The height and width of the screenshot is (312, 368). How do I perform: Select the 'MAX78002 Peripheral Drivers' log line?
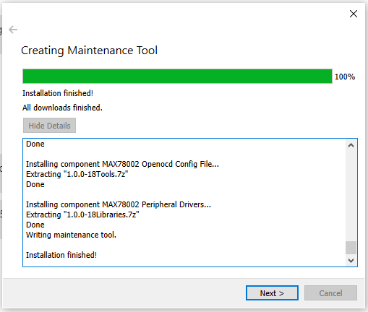[119, 204]
